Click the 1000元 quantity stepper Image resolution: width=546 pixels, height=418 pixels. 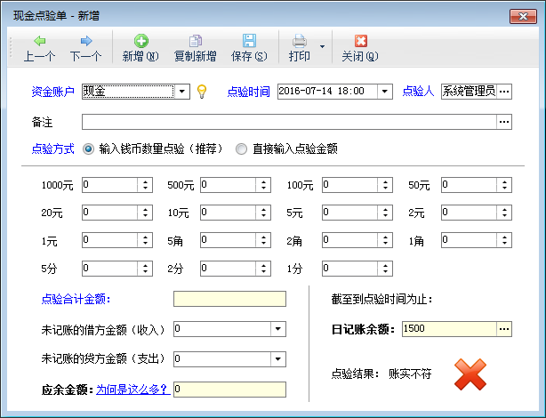[144, 186]
